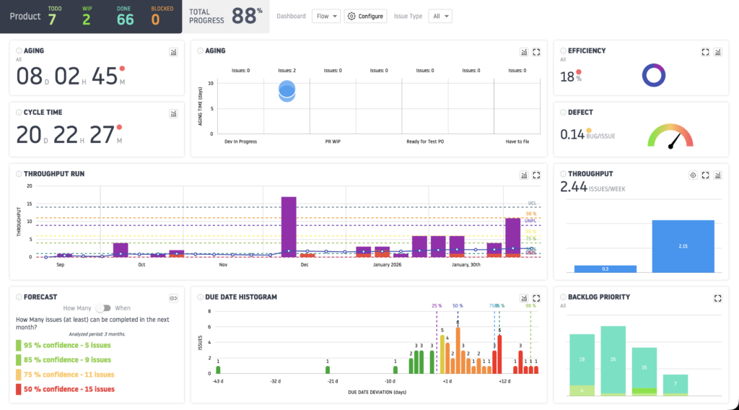Viewport: 739px width, 410px height.
Task: Select the TODO count in header
Action: point(52,19)
